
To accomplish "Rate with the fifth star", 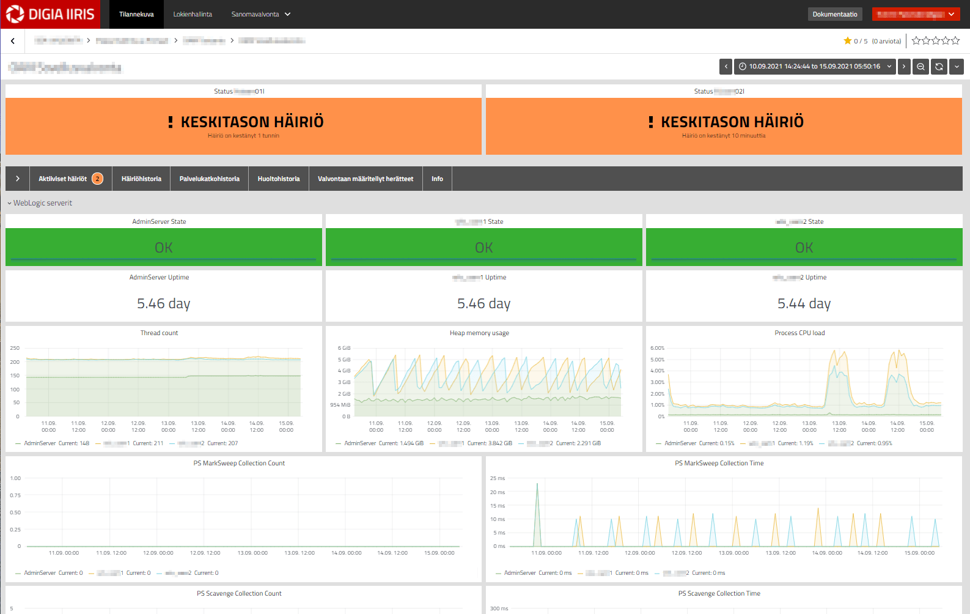I will click(955, 41).
